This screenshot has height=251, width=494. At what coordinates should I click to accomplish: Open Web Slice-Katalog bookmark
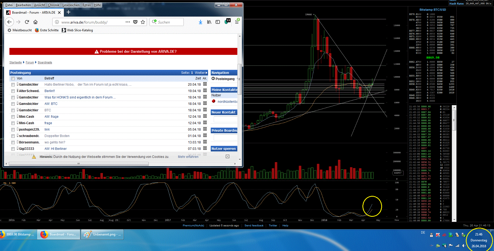[x=77, y=30]
